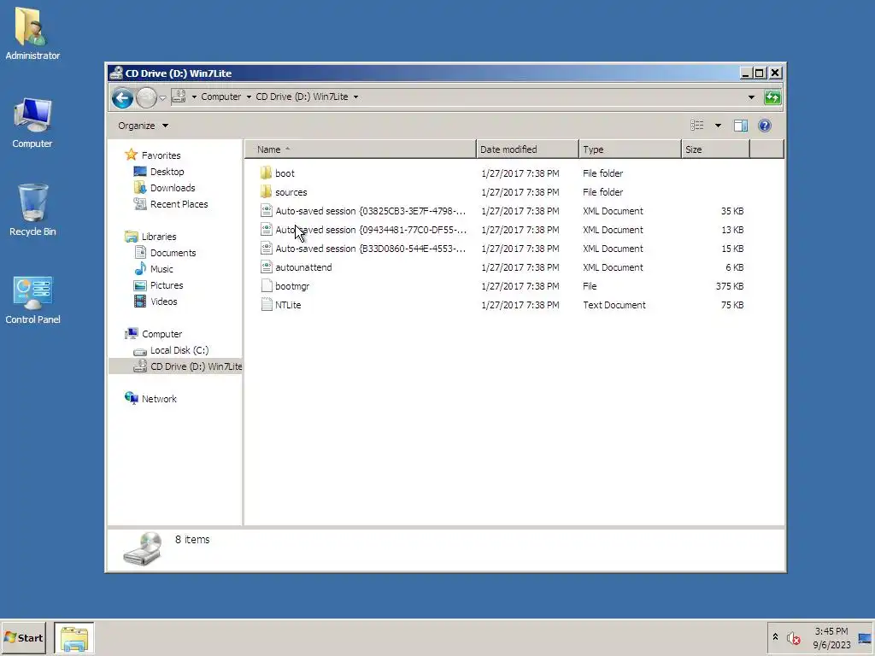The height and width of the screenshot is (656, 875).
Task: Click the CD drive icon in details pane
Action: click(x=143, y=549)
